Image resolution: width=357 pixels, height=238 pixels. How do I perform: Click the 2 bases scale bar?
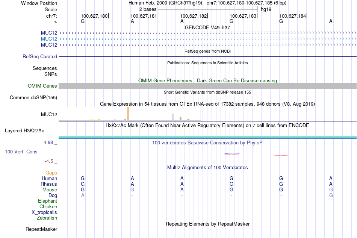207,9
